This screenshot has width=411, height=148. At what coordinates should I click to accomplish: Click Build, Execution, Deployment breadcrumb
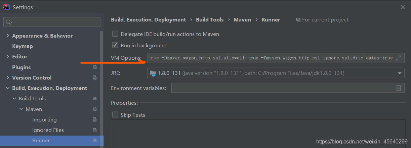[149, 20]
